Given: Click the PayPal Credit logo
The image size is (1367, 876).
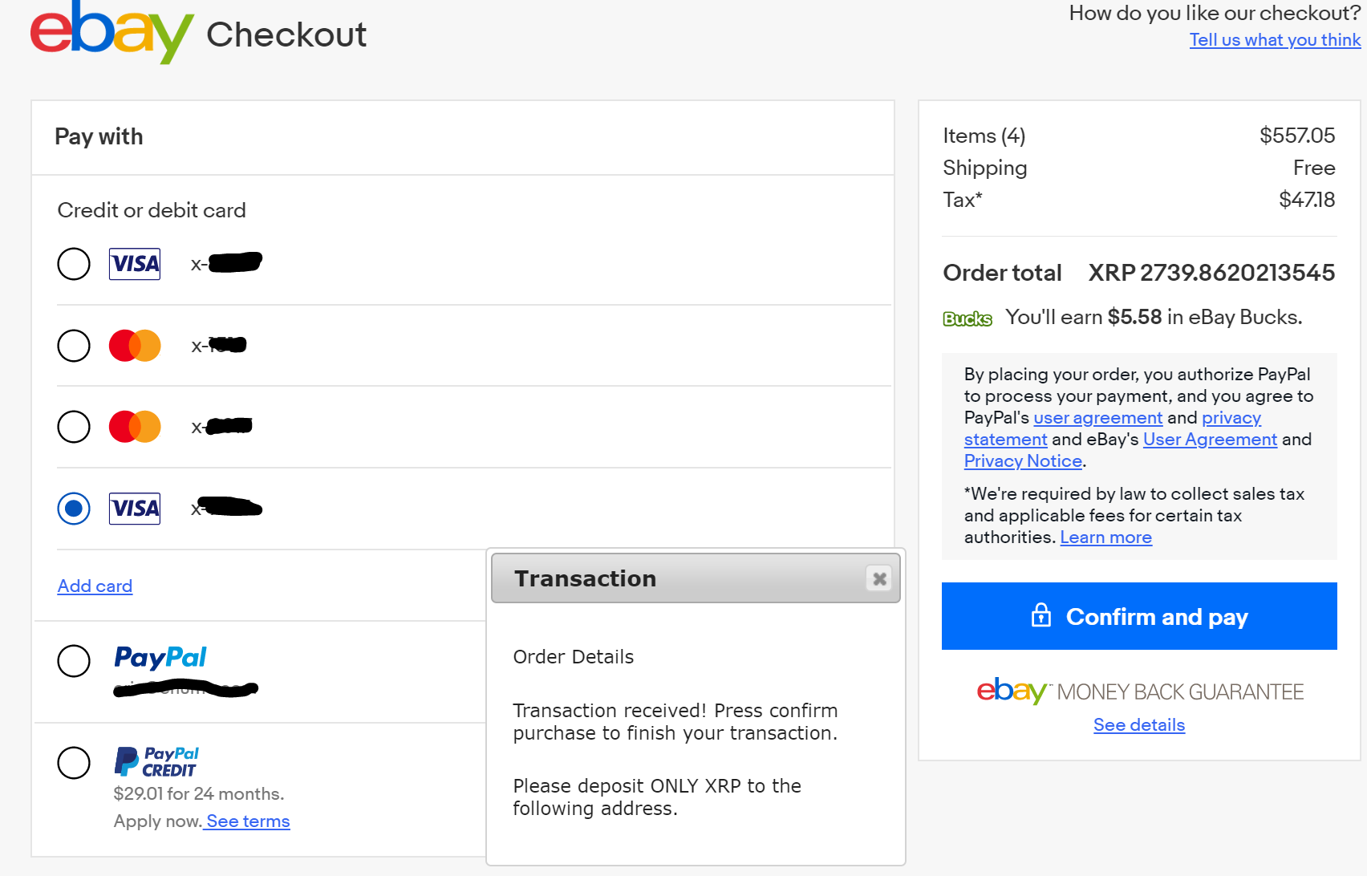Looking at the screenshot, I should (156, 762).
